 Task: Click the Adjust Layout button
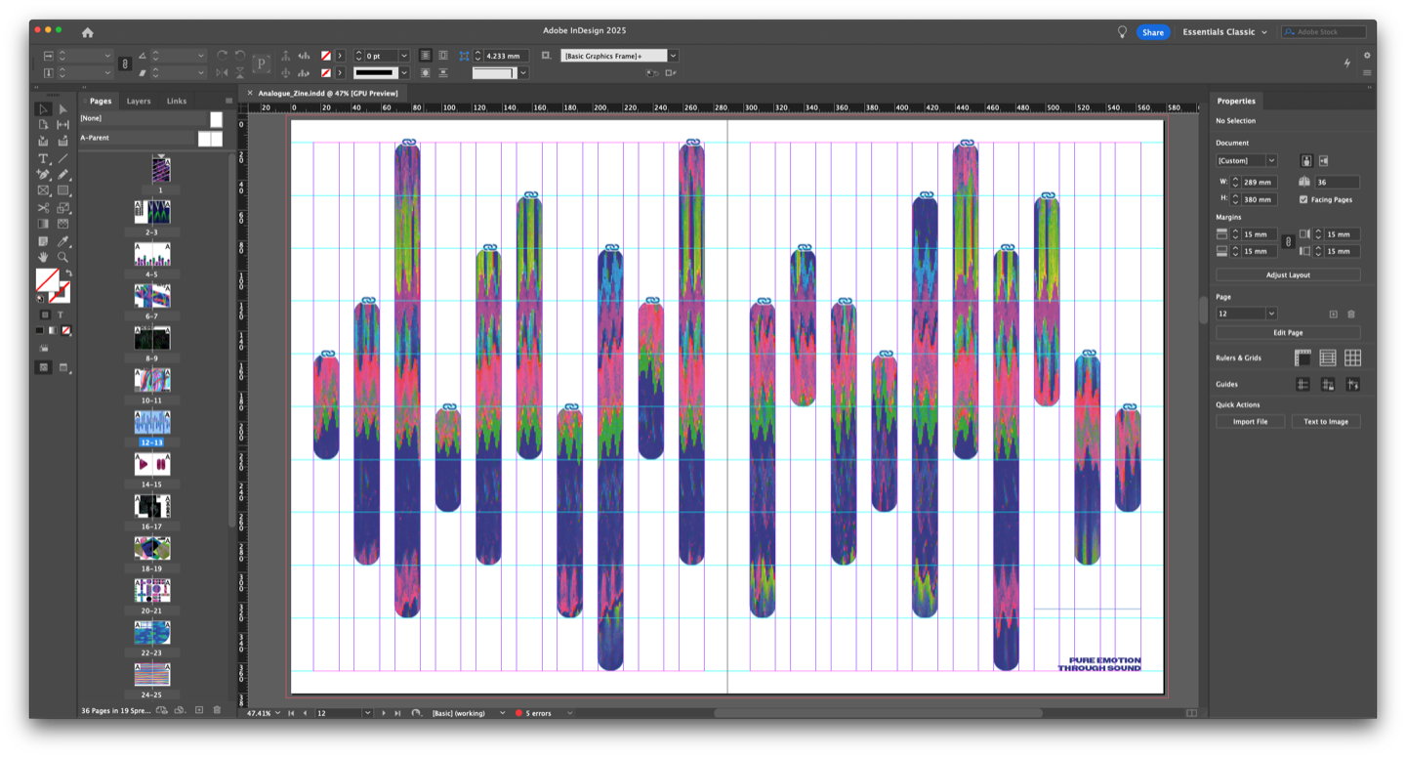coord(1288,275)
